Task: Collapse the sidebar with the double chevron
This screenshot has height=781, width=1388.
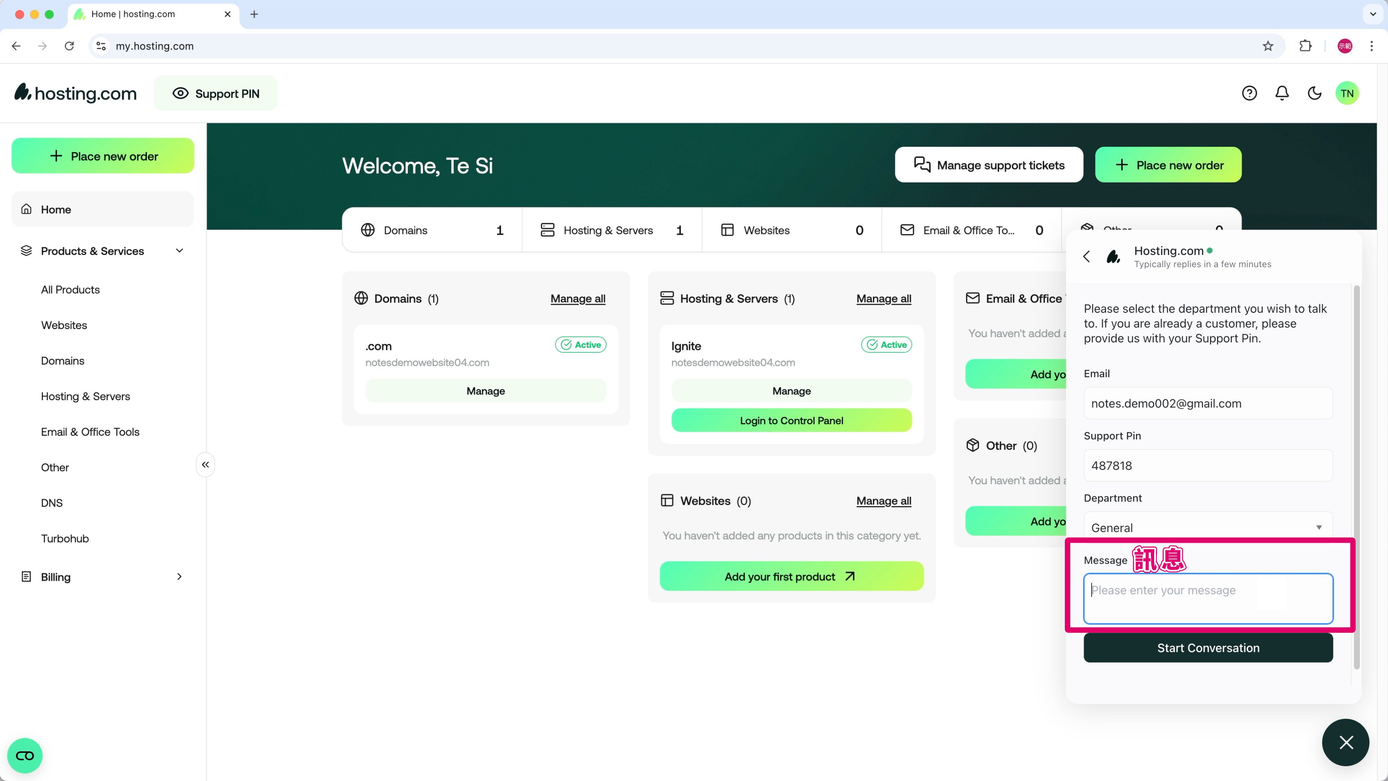Action: pyautogui.click(x=205, y=465)
